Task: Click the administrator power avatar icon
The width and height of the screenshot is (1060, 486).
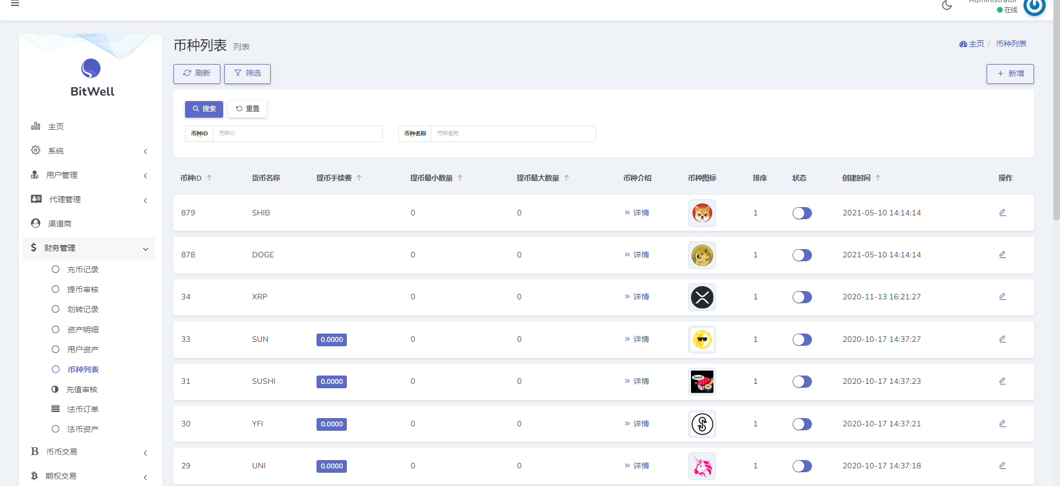Action: pyautogui.click(x=1034, y=7)
